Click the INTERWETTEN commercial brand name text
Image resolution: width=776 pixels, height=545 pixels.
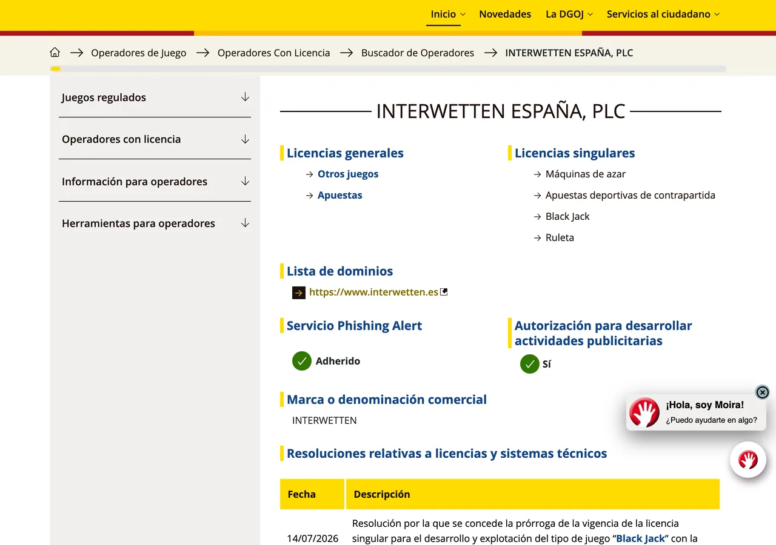point(324,420)
